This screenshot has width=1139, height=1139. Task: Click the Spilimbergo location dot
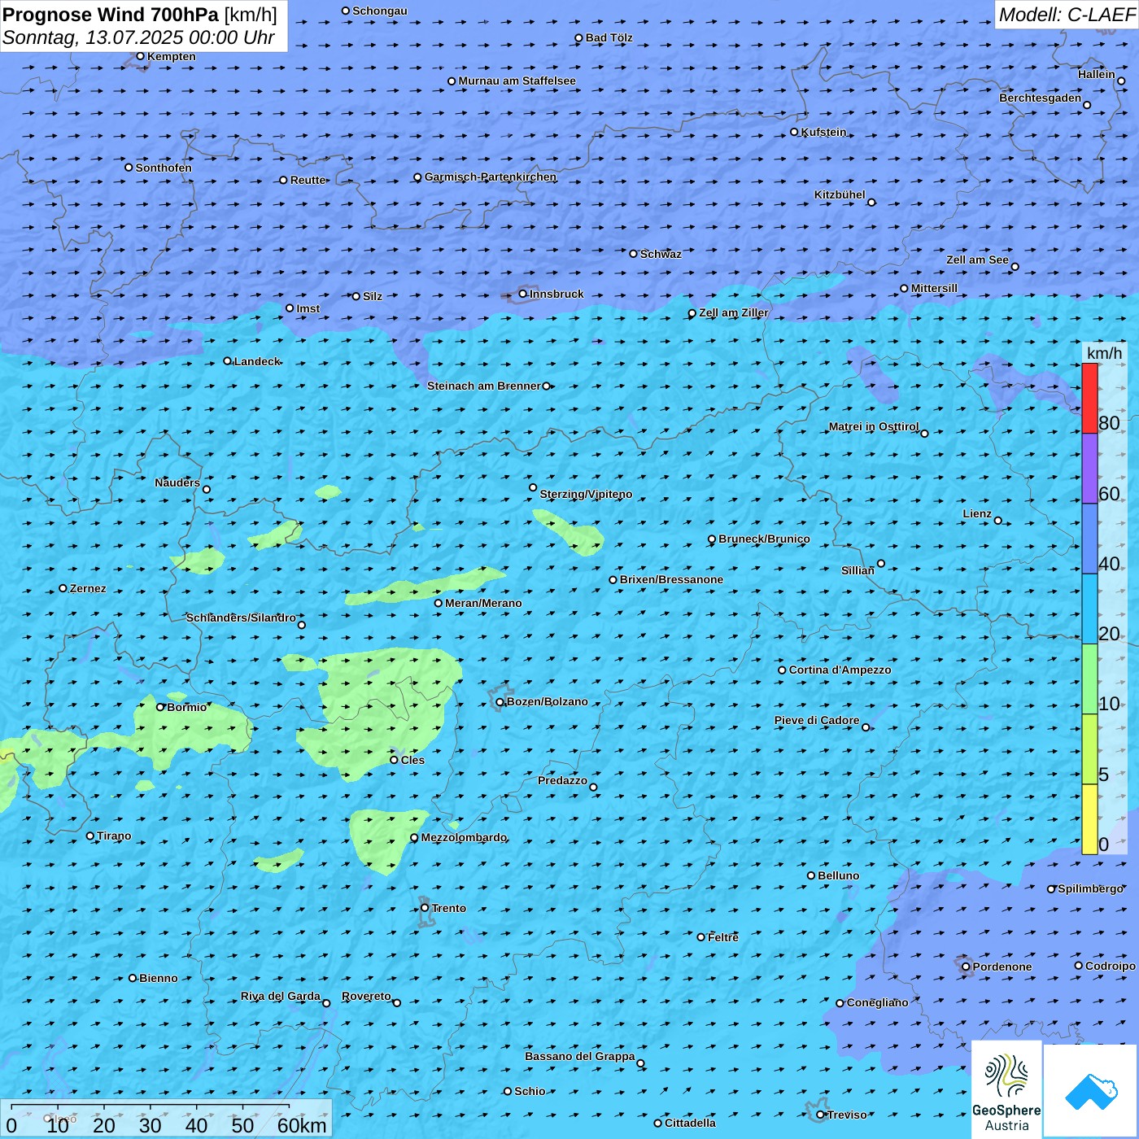click(1051, 889)
